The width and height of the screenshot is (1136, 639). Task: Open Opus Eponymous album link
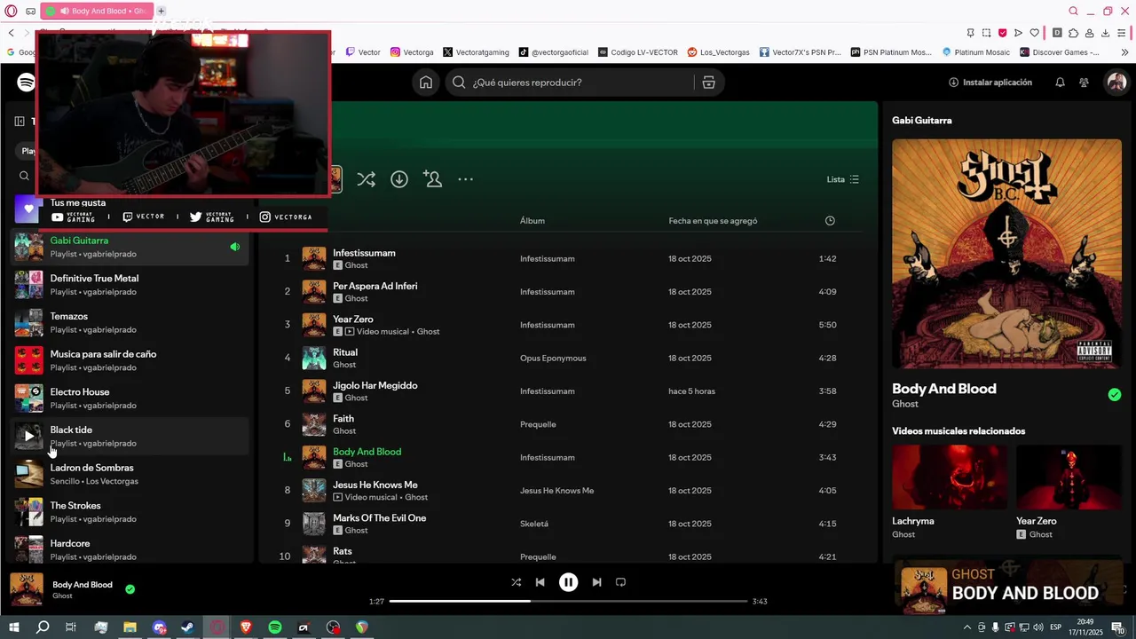pyautogui.click(x=553, y=359)
